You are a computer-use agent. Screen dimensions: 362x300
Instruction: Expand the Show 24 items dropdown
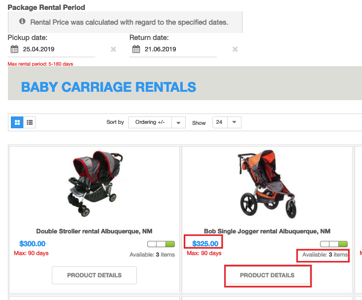pyautogui.click(x=227, y=122)
